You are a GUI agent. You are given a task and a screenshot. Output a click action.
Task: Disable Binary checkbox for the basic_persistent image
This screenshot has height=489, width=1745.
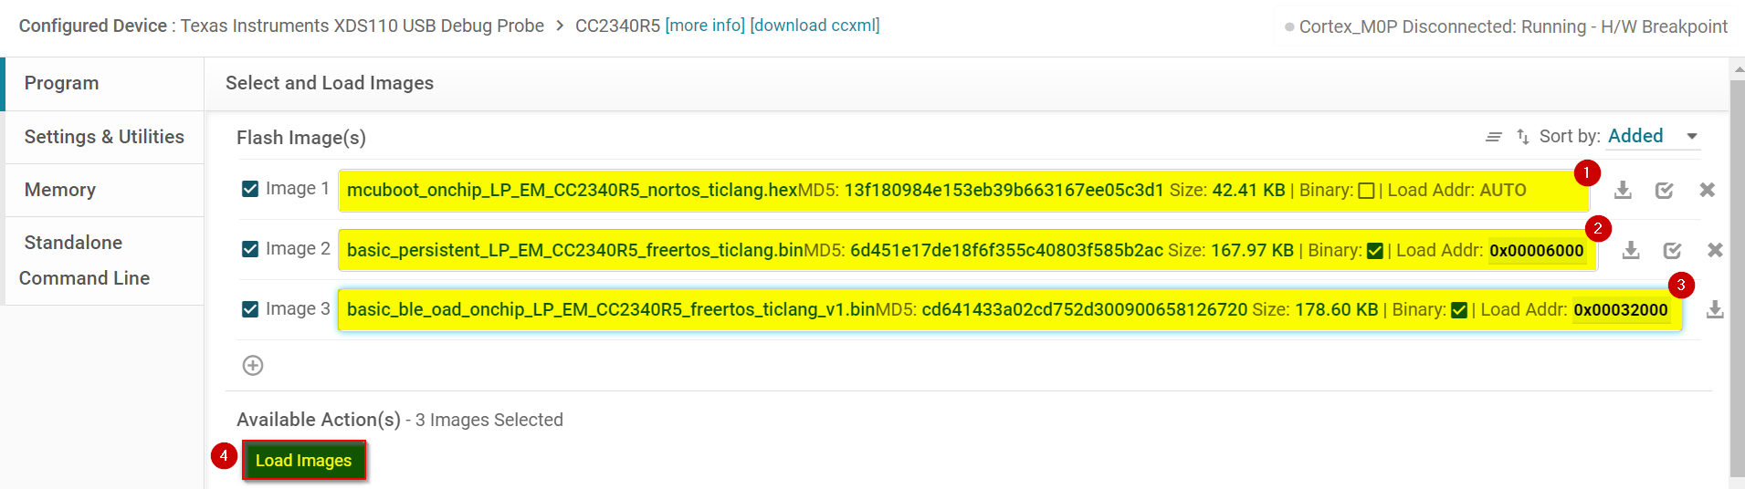1374,251
